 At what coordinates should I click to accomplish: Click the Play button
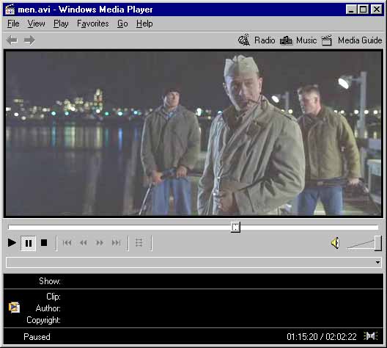tap(12, 243)
